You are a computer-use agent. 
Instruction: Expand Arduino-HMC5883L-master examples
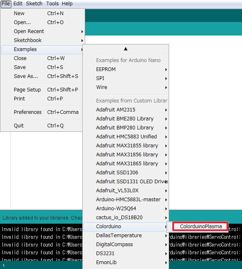126,200
